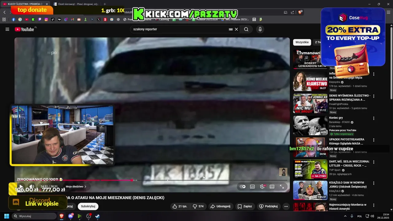Open 'Koniec gry' video title link

click(x=336, y=118)
